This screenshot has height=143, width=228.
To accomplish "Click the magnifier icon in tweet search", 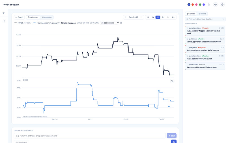I will point(187,19).
